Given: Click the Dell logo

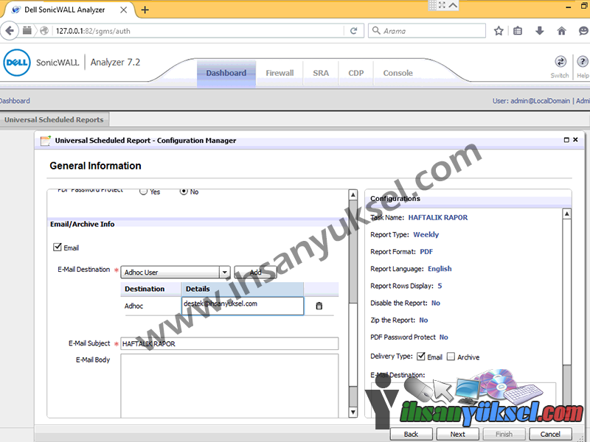Looking at the screenshot, I should [x=17, y=63].
